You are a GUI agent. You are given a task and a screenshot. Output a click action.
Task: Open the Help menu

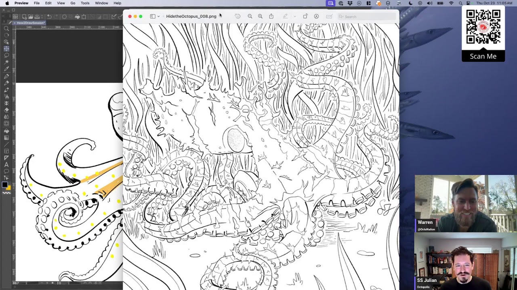[x=118, y=3]
